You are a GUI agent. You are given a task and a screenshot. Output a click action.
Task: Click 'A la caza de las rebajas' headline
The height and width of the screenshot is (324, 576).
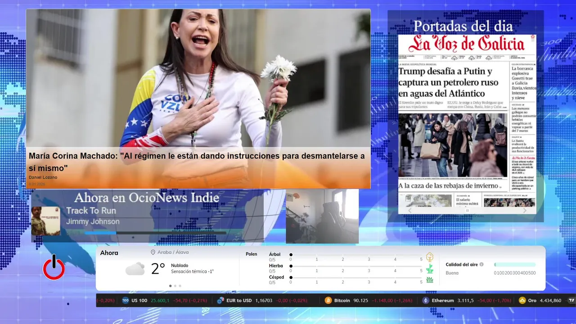pos(448,185)
